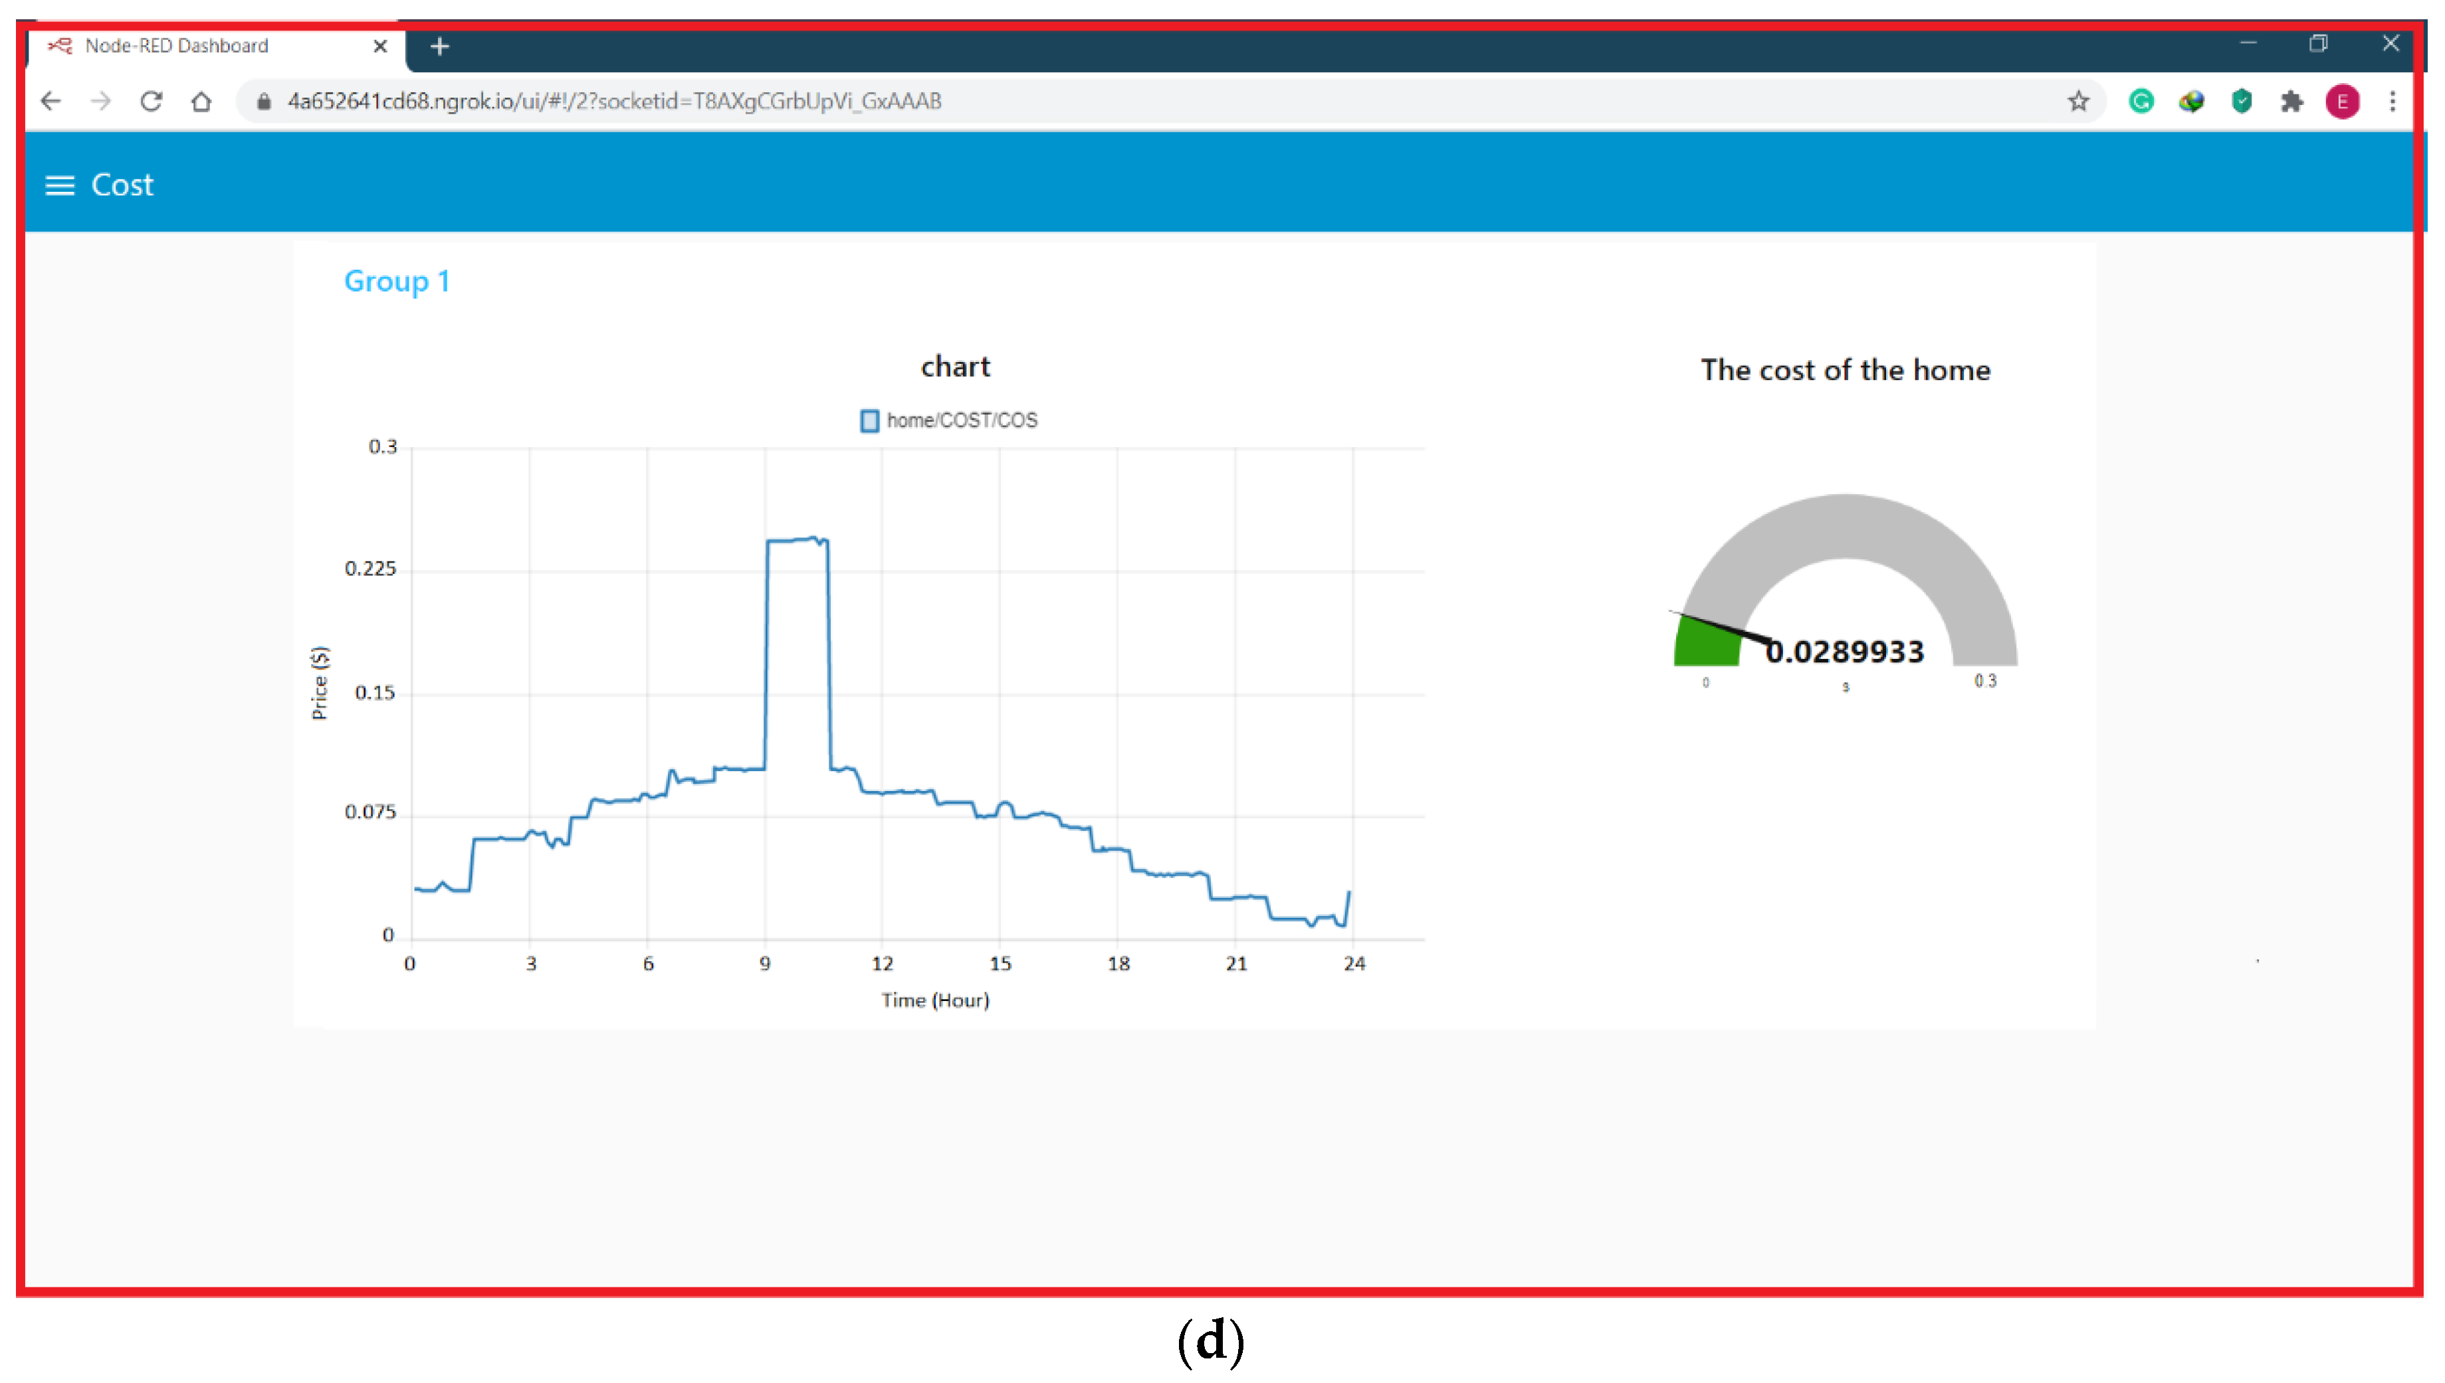This screenshot has height=1383, width=2445.
Task: Click the browser back arrow
Action: coord(51,101)
